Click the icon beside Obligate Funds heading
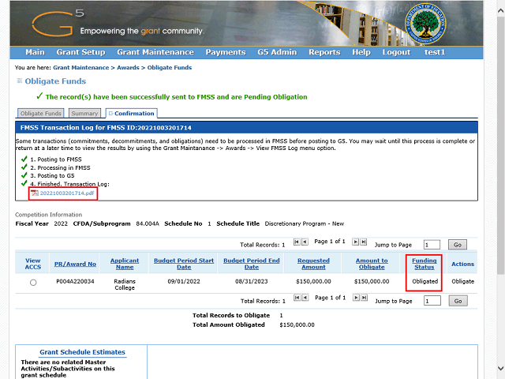The height and width of the screenshot is (379, 505). tap(19, 81)
